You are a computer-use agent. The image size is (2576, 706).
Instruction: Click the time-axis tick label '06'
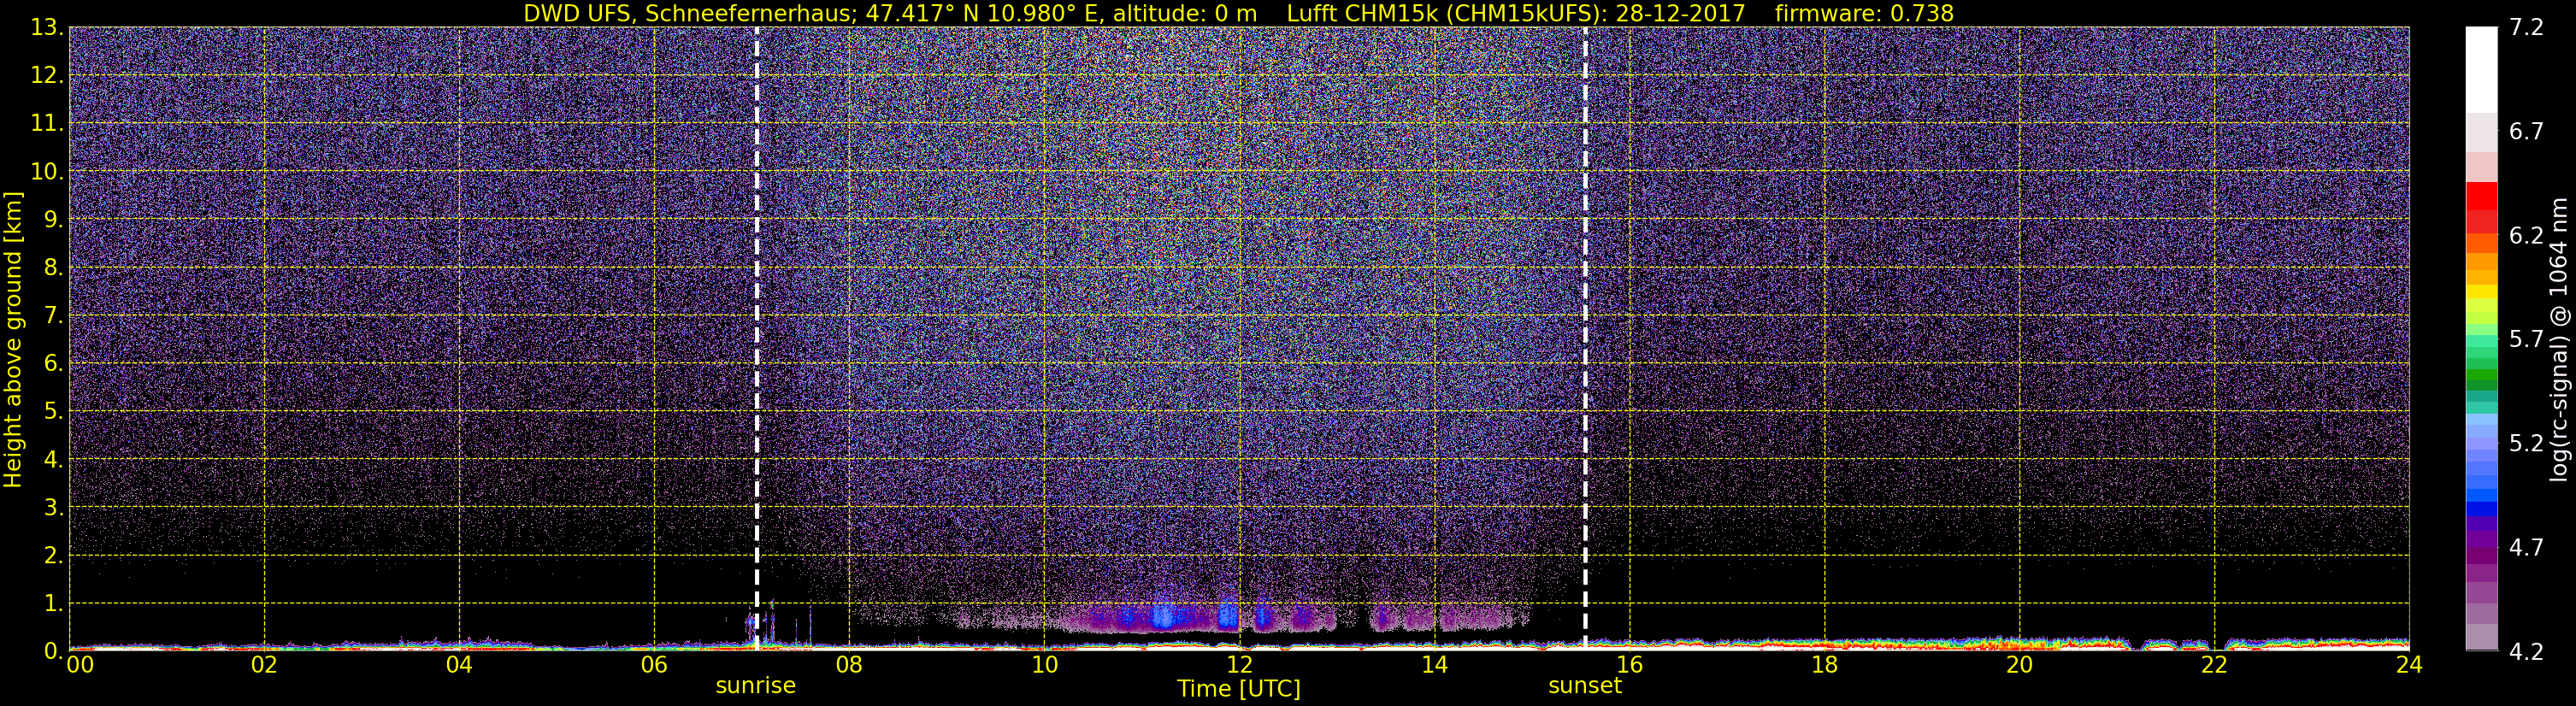click(654, 665)
